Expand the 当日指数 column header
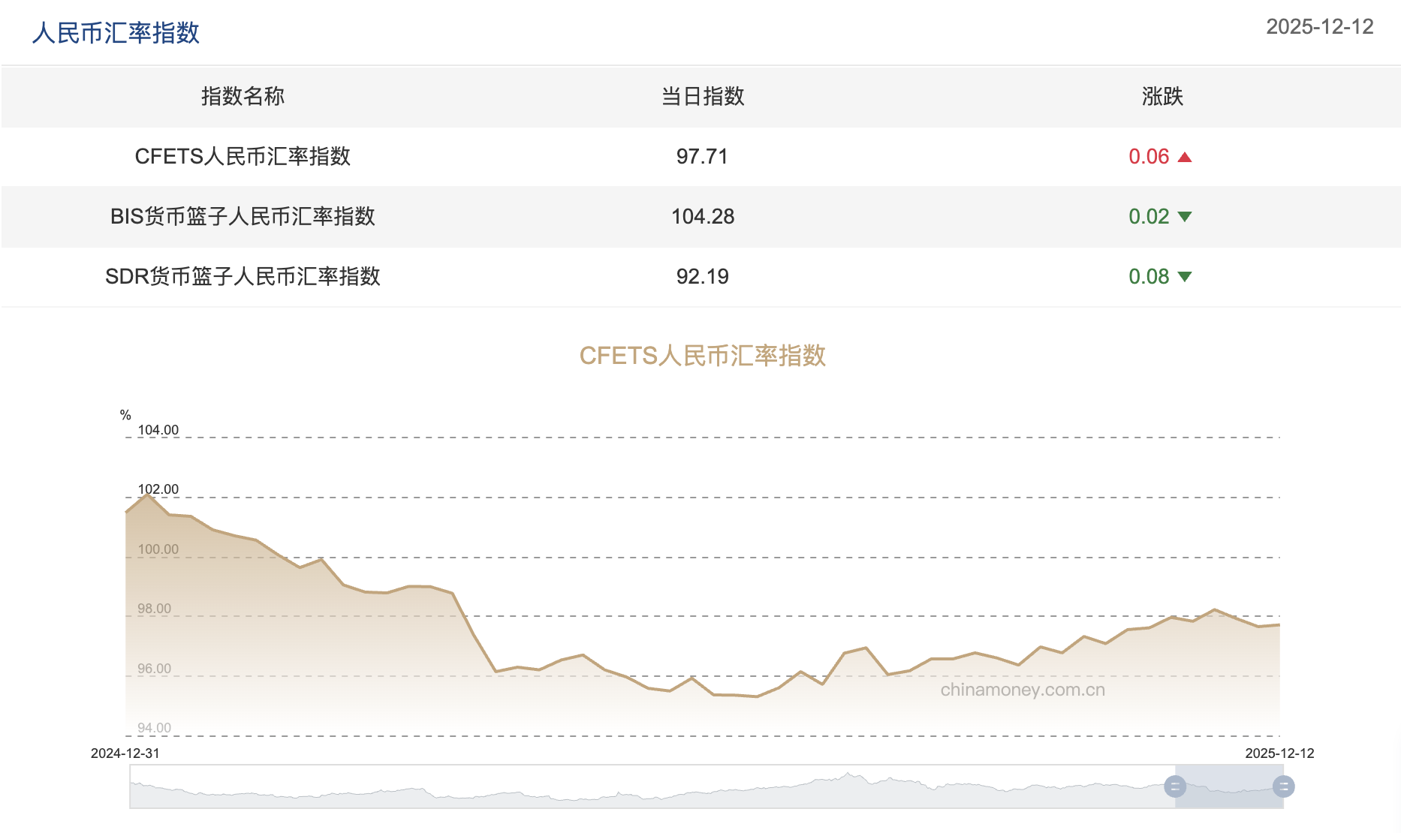The width and height of the screenshot is (1401, 833). click(701, 97)
